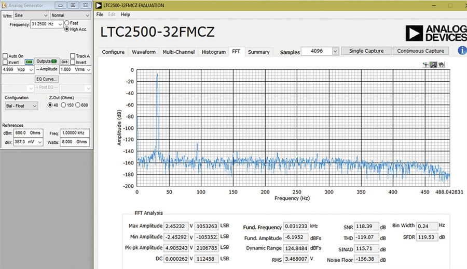This screenshot has width=467, height=269.
Task: Toggle the green CHA channel indicator
Action: click(x=29, y=62)
